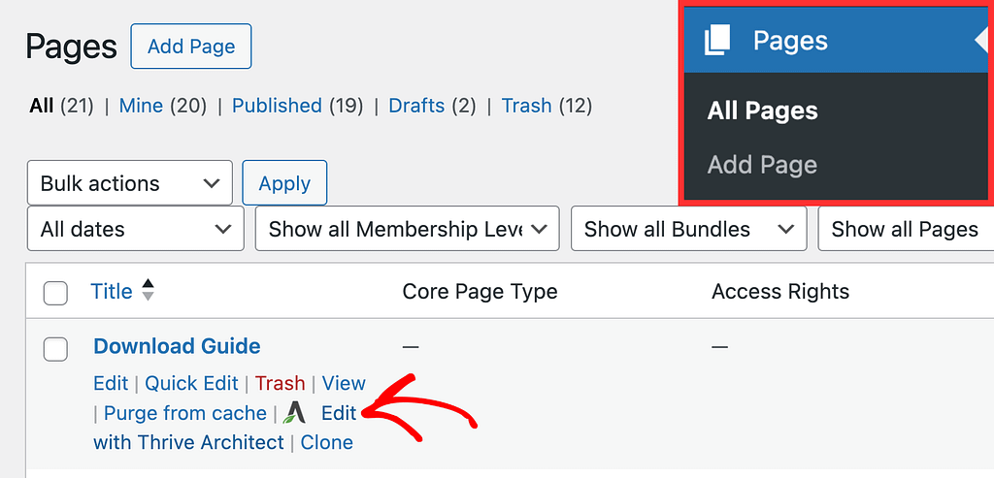Collapse the Pages menu white arrow indicator
The height and width of the screenshot is (478, 994).
point(983,40)
